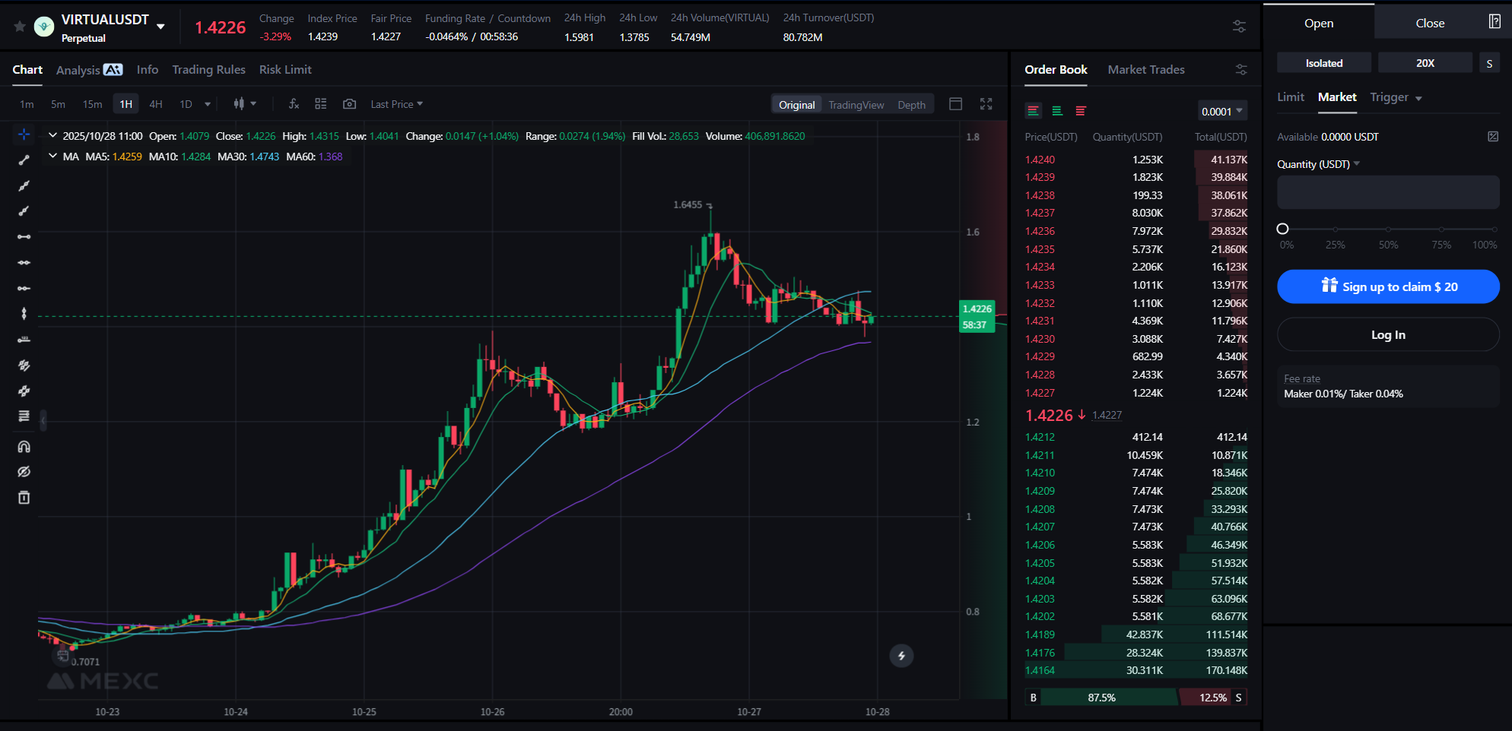Click the 20X leverage button
1512x731 pixels.
pos(1425,63)
